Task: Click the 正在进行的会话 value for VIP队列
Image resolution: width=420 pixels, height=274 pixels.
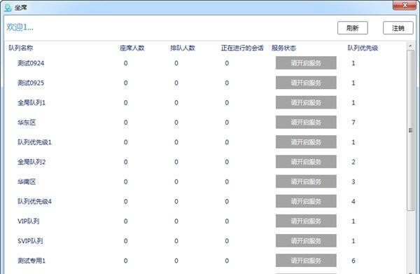Action: pyautogui.click(x=227, y=221)
